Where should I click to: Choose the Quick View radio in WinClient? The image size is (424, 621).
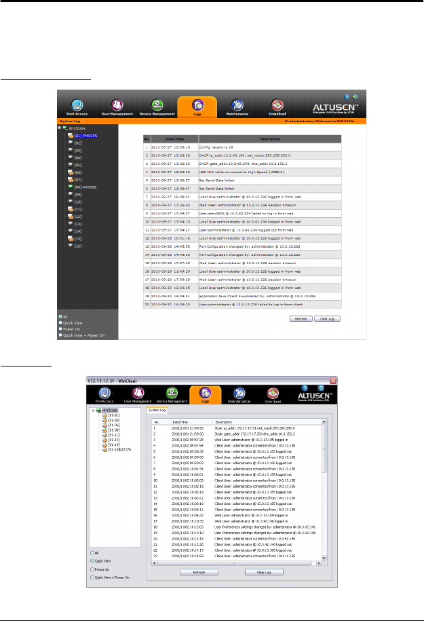point(92,561)
